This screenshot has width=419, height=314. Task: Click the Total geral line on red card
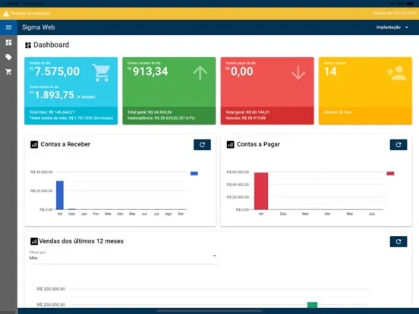tap(247, 112)
